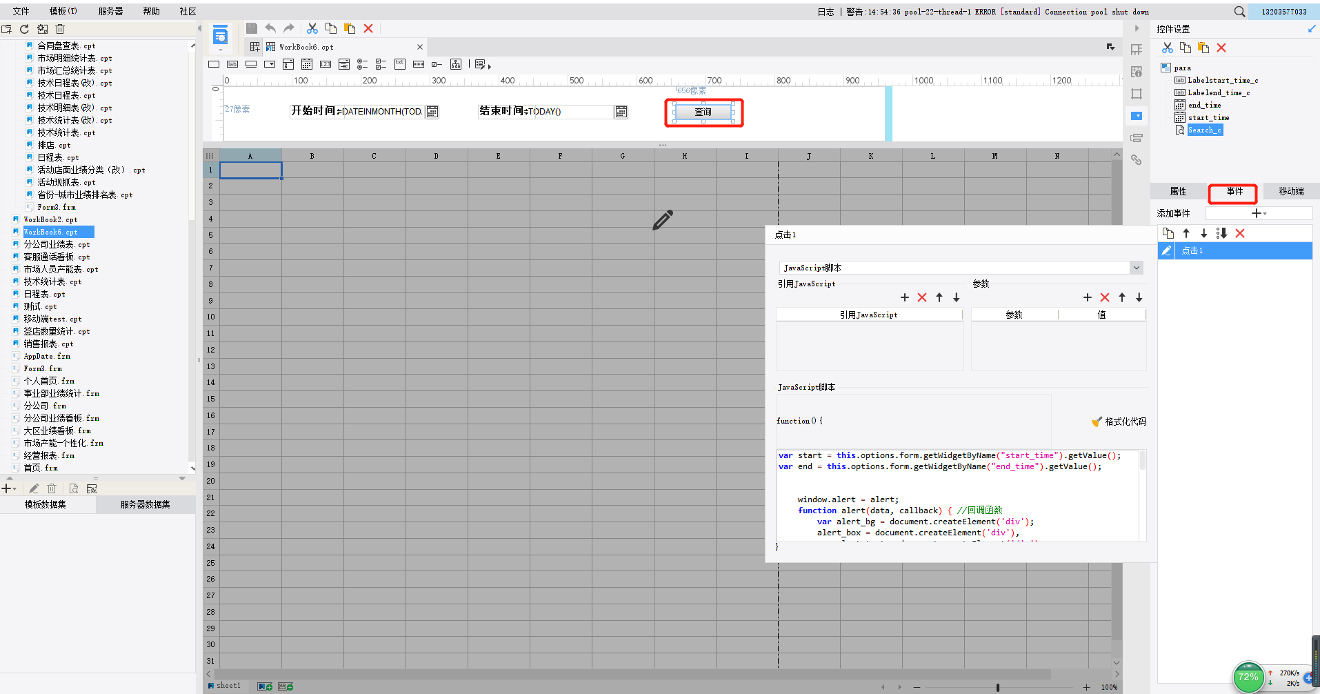Open the 服务器 menu

pos(110,11)
